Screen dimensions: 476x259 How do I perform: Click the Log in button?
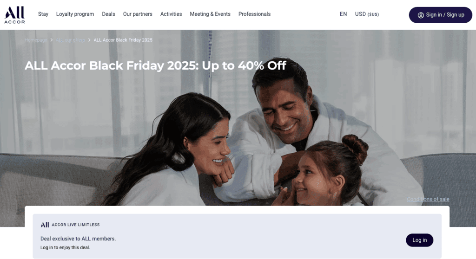click(420, 240)
